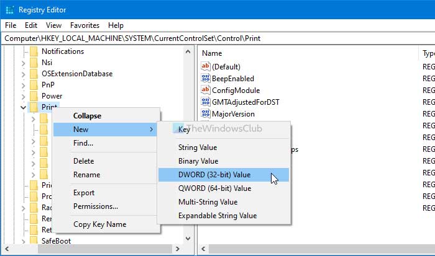Click the SafeBoot folder icon
Image resolution: width=435 pixels, height=256 pixels.
34,241
